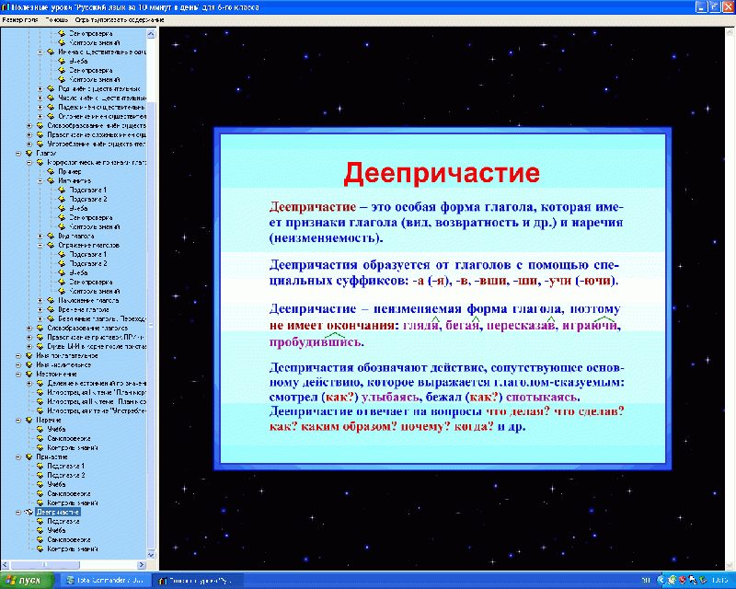
Task: Click the tree panel scroll-right arrow
Action: point(142,564)
